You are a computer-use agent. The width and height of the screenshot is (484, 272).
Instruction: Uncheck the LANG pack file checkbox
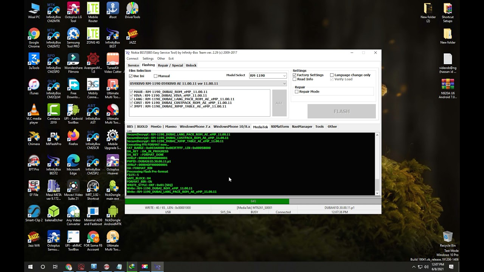[131, 99]
